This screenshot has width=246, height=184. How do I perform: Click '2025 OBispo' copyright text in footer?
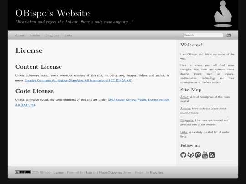click(41, 173)
